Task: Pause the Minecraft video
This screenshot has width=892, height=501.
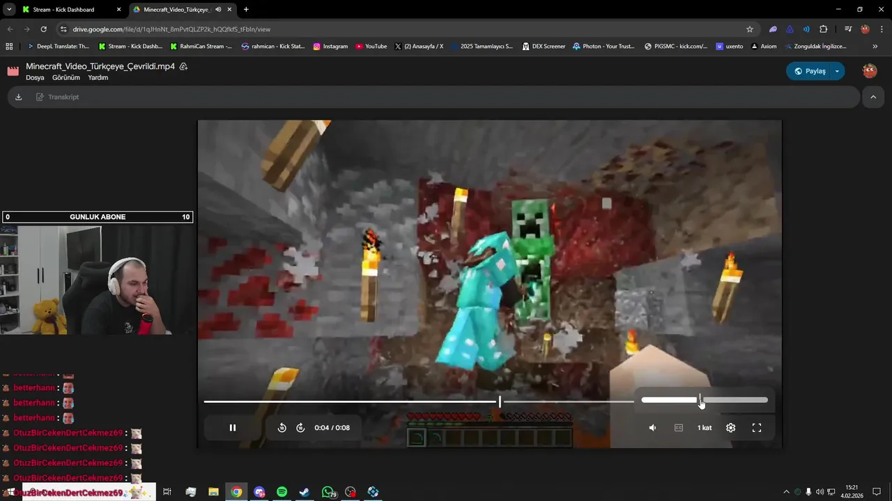Action: (233, 428)
